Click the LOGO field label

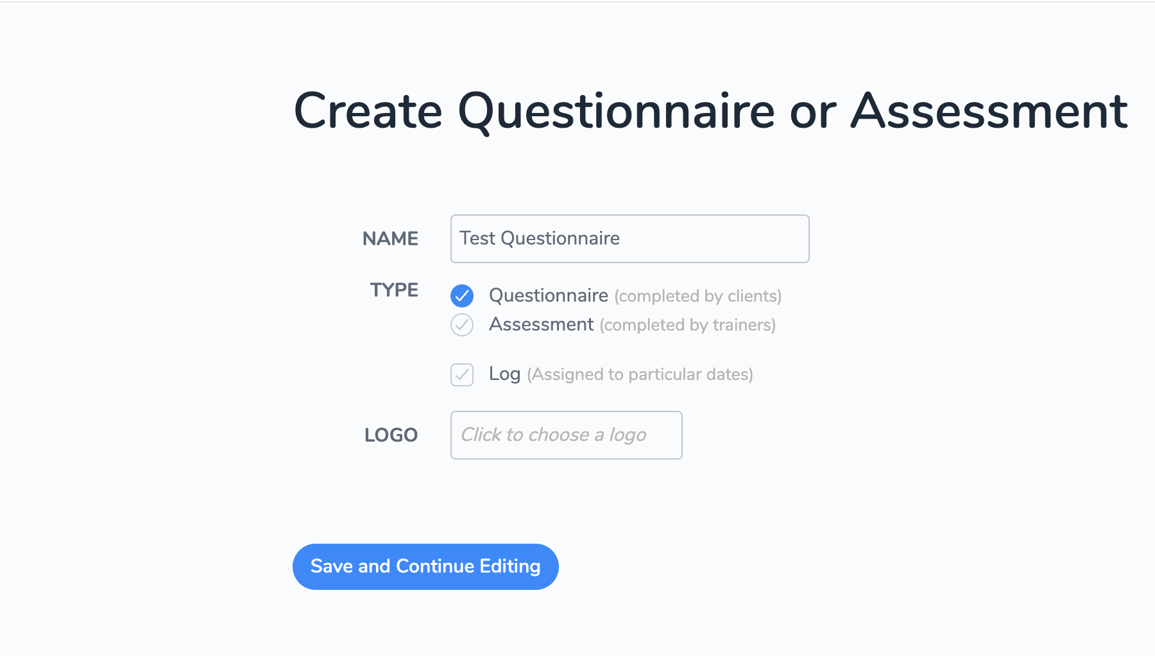pos(391,435)
